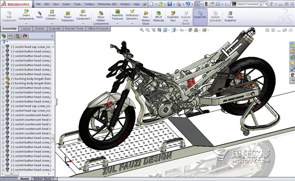Viewport: 295px width, 181px height.
Task: Activate the Move Component tool
Action: tap(83, 15)
